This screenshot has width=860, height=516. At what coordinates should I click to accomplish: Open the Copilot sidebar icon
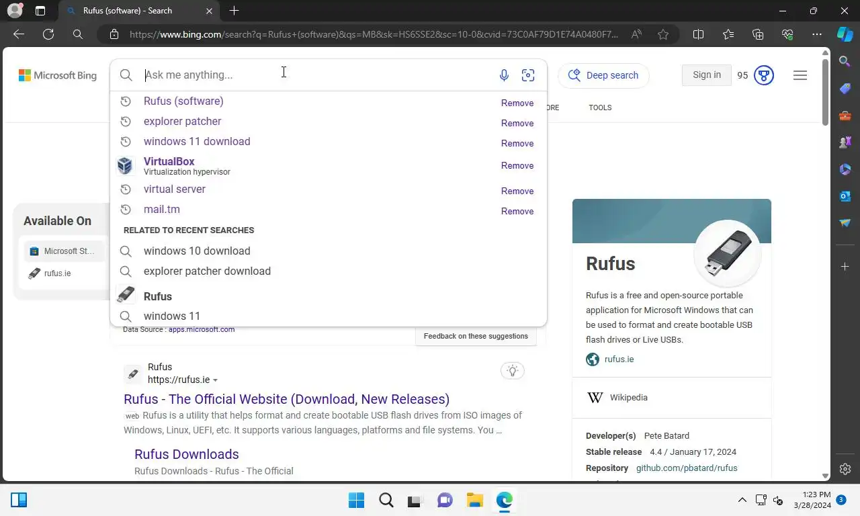pos(845,34)
